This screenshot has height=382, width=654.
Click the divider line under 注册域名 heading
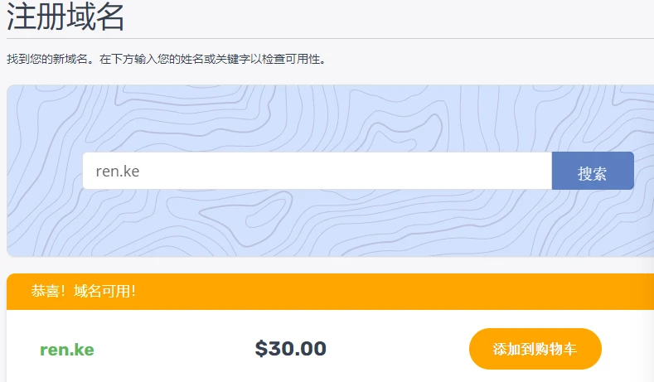coord(332,38)
